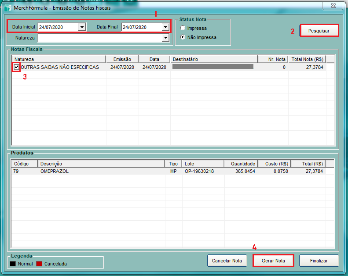Select the Não Impressa radio option

183,37
